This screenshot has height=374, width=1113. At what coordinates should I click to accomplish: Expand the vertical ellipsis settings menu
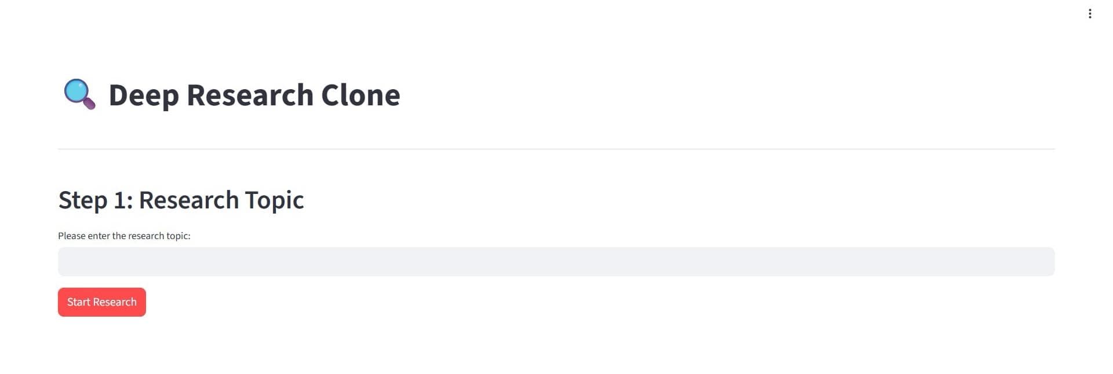(x=1090, y=14)
